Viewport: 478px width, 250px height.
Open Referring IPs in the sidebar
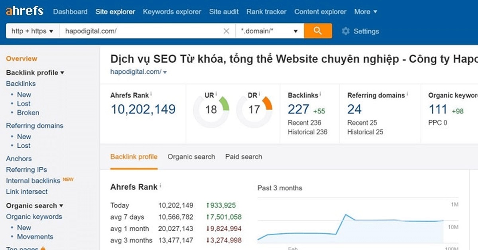(x=26, y=170)
